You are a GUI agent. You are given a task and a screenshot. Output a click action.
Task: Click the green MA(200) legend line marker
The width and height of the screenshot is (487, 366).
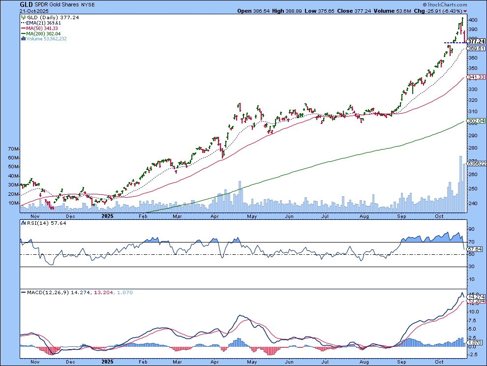click(x=23, y=33)
